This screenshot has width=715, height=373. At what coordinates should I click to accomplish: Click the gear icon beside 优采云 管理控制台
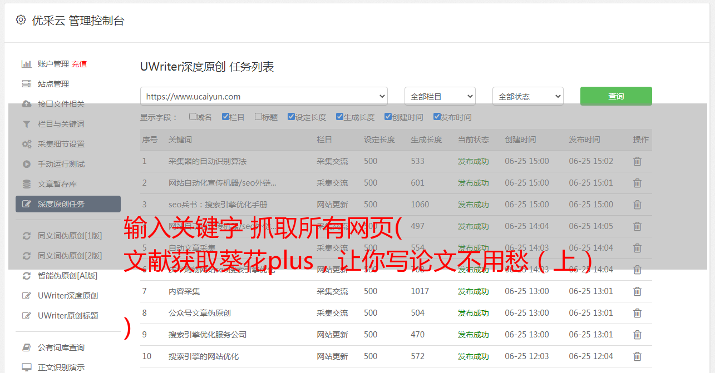[x=21, y=20]
